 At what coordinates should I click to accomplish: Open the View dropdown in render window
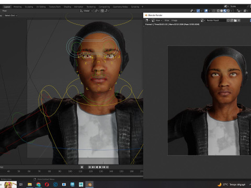pyautogui.click(x=157, y=20)
